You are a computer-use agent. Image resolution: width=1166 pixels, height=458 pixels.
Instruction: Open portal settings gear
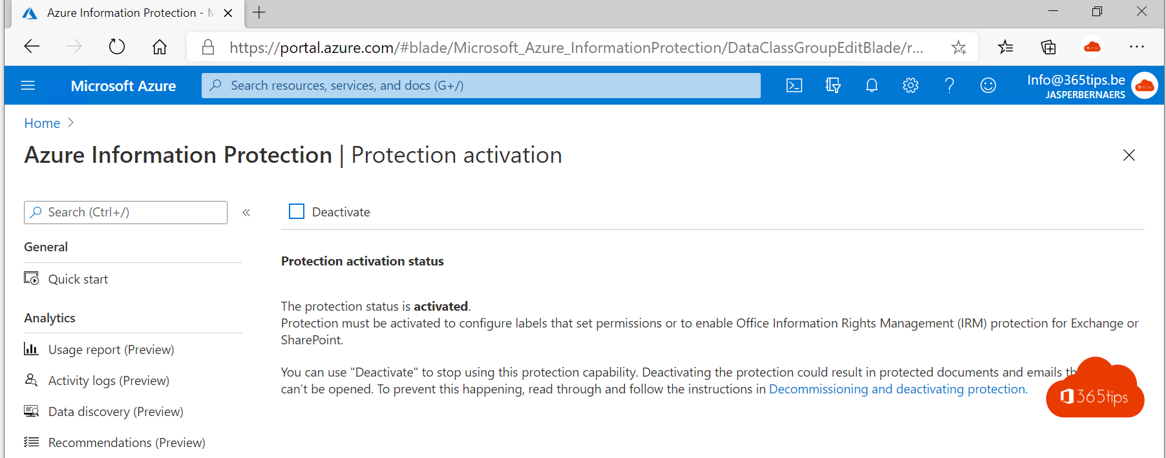coord(910,85)
